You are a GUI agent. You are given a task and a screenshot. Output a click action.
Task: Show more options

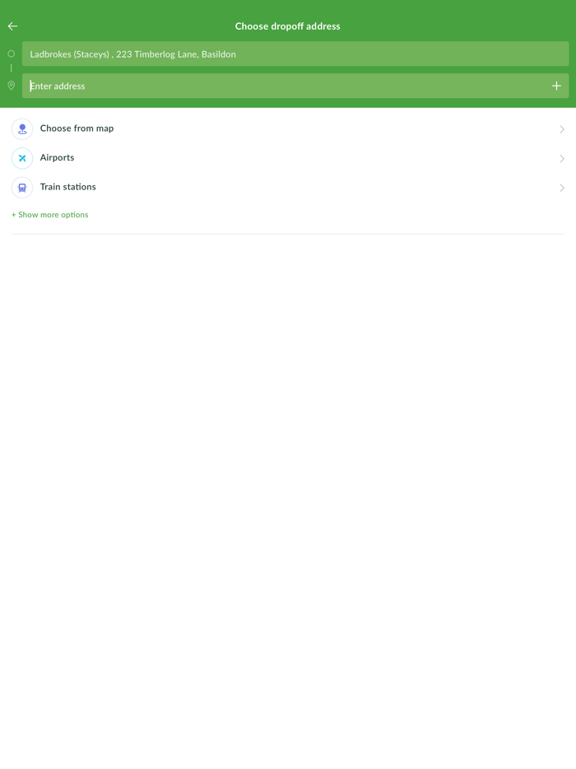pyautogui.click(x=50, y=215)
